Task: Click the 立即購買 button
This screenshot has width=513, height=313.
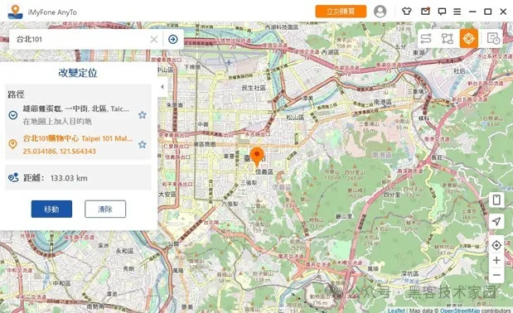Action: click(x=341, y=12)
